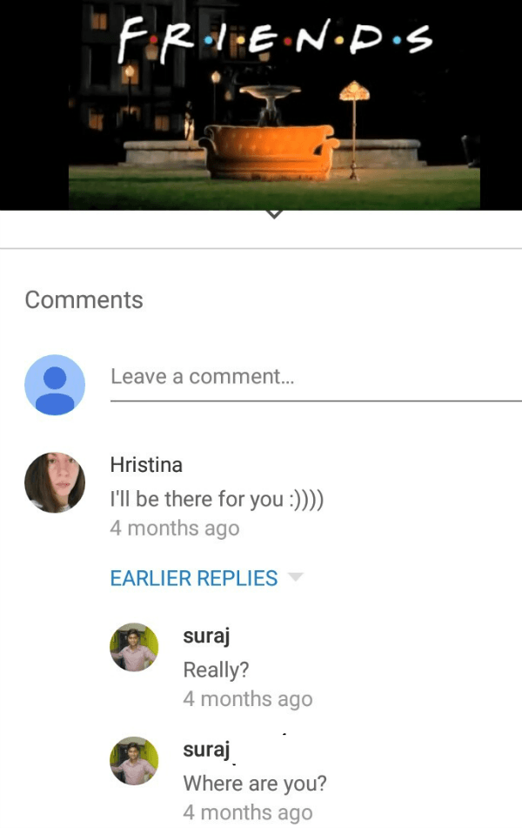Open suraj's avatar beside the 'Really?' reply
This screenshot has width=522, height=828.
(x=134, y=647)
